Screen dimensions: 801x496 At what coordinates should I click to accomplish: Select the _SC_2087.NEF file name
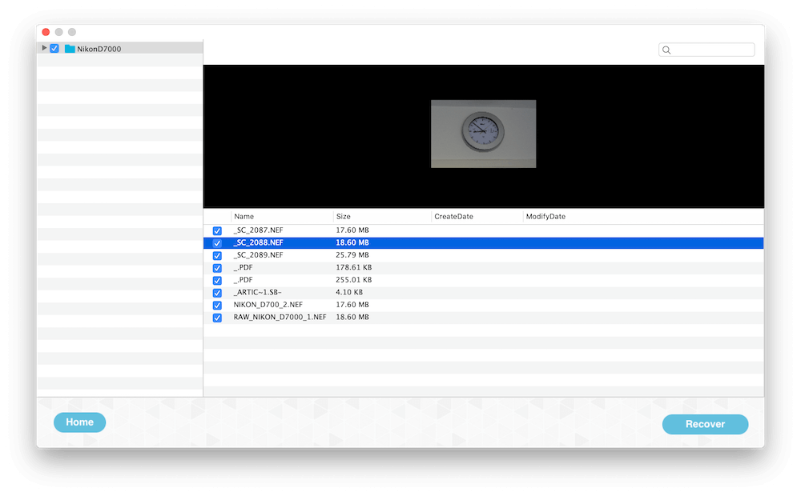click(x=258, y=230)
